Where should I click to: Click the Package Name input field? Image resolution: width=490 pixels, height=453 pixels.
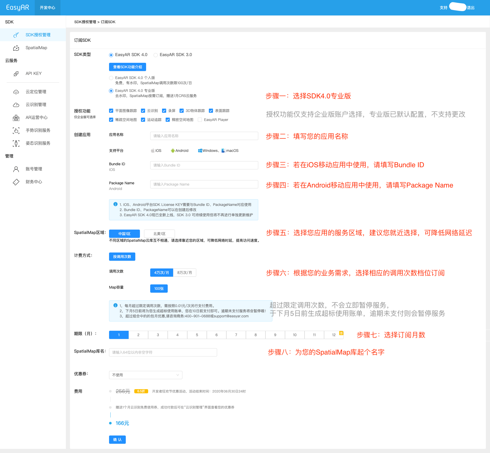[x=204, y=184]
